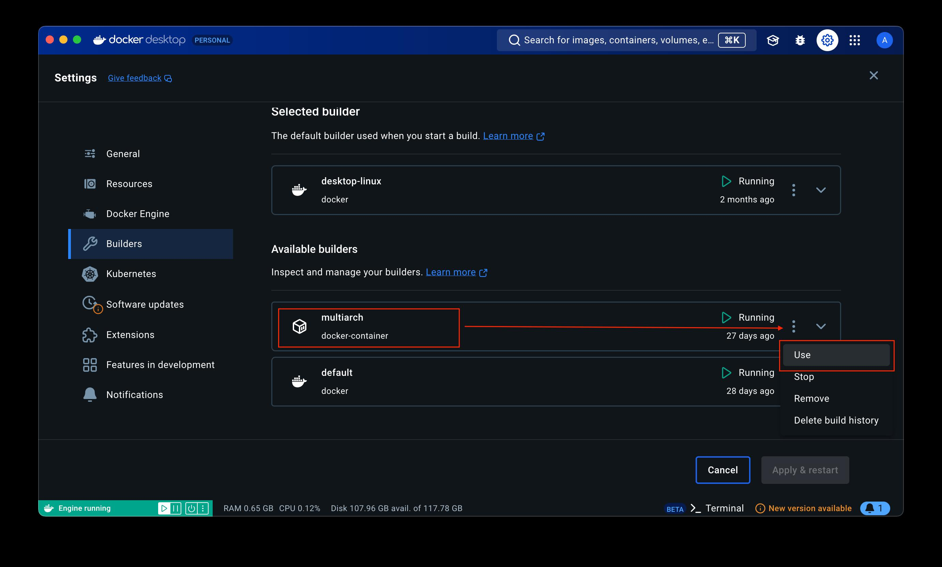Open the engine more-options dots in status bar
Screen dimensions: 942x567
click(x=203, y=508)
